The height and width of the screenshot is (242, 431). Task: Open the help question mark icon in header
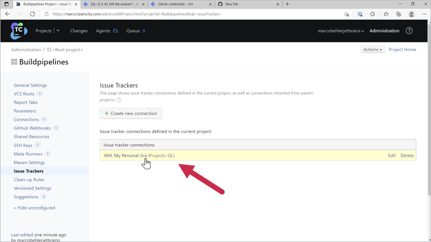pyautogui.click(x=409, y=31)
